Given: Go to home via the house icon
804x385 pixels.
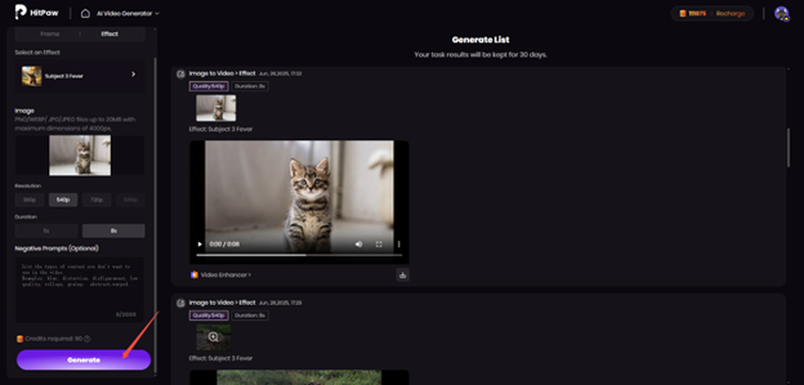Looking at the screenshot, I should tap(85, 13).
